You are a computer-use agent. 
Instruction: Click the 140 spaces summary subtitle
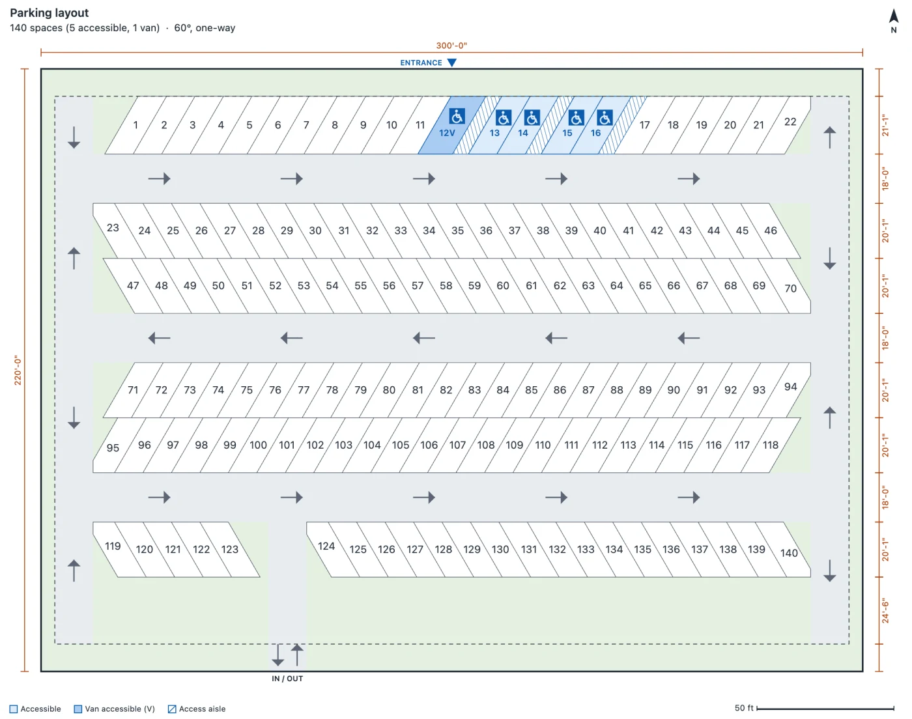click(122, 28)
